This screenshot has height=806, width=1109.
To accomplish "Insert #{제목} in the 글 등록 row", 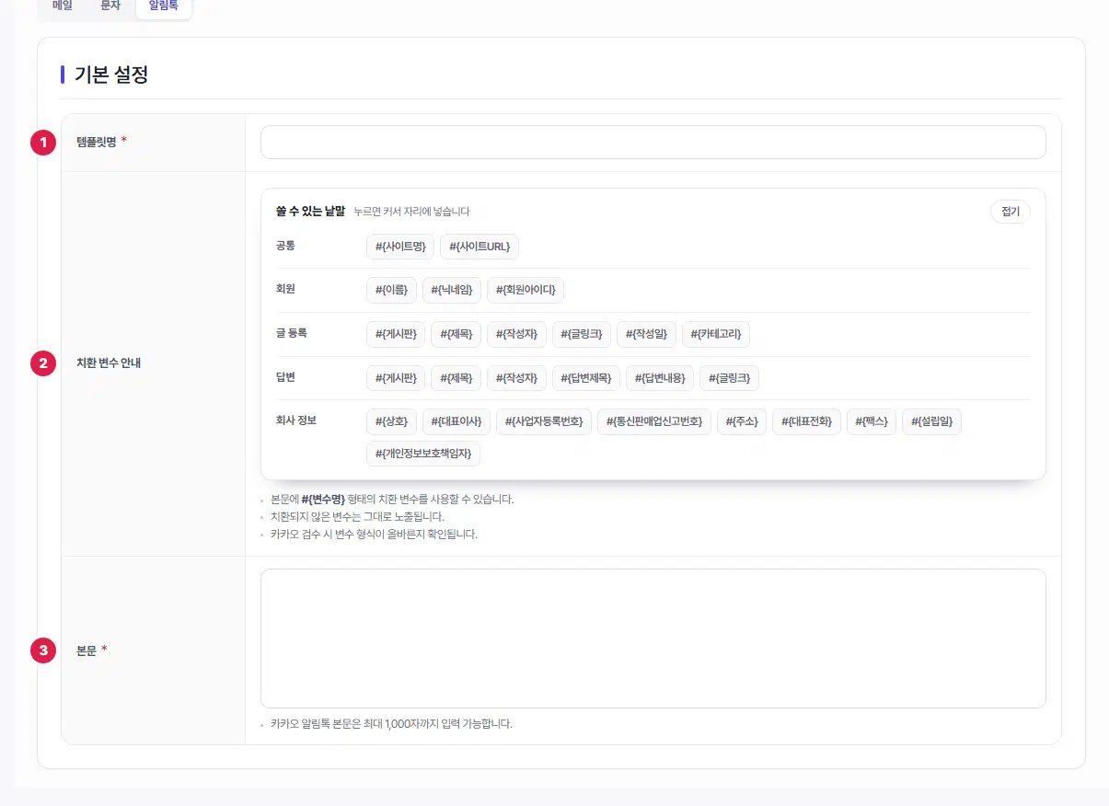I will (456, 334).
